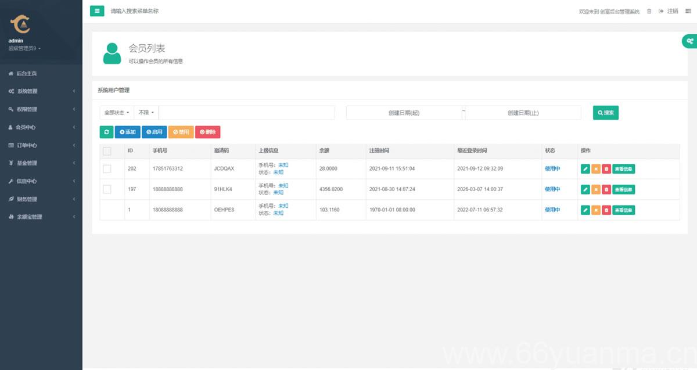Click the red 删除 button

207,132
